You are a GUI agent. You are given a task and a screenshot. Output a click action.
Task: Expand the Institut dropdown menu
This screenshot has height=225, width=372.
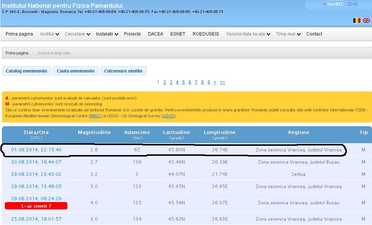click(49, 34)
